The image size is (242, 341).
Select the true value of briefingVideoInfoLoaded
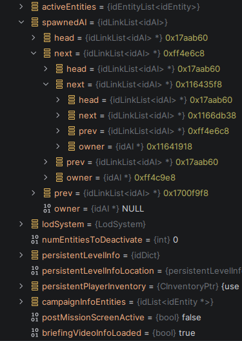click(x=187, y=333)
